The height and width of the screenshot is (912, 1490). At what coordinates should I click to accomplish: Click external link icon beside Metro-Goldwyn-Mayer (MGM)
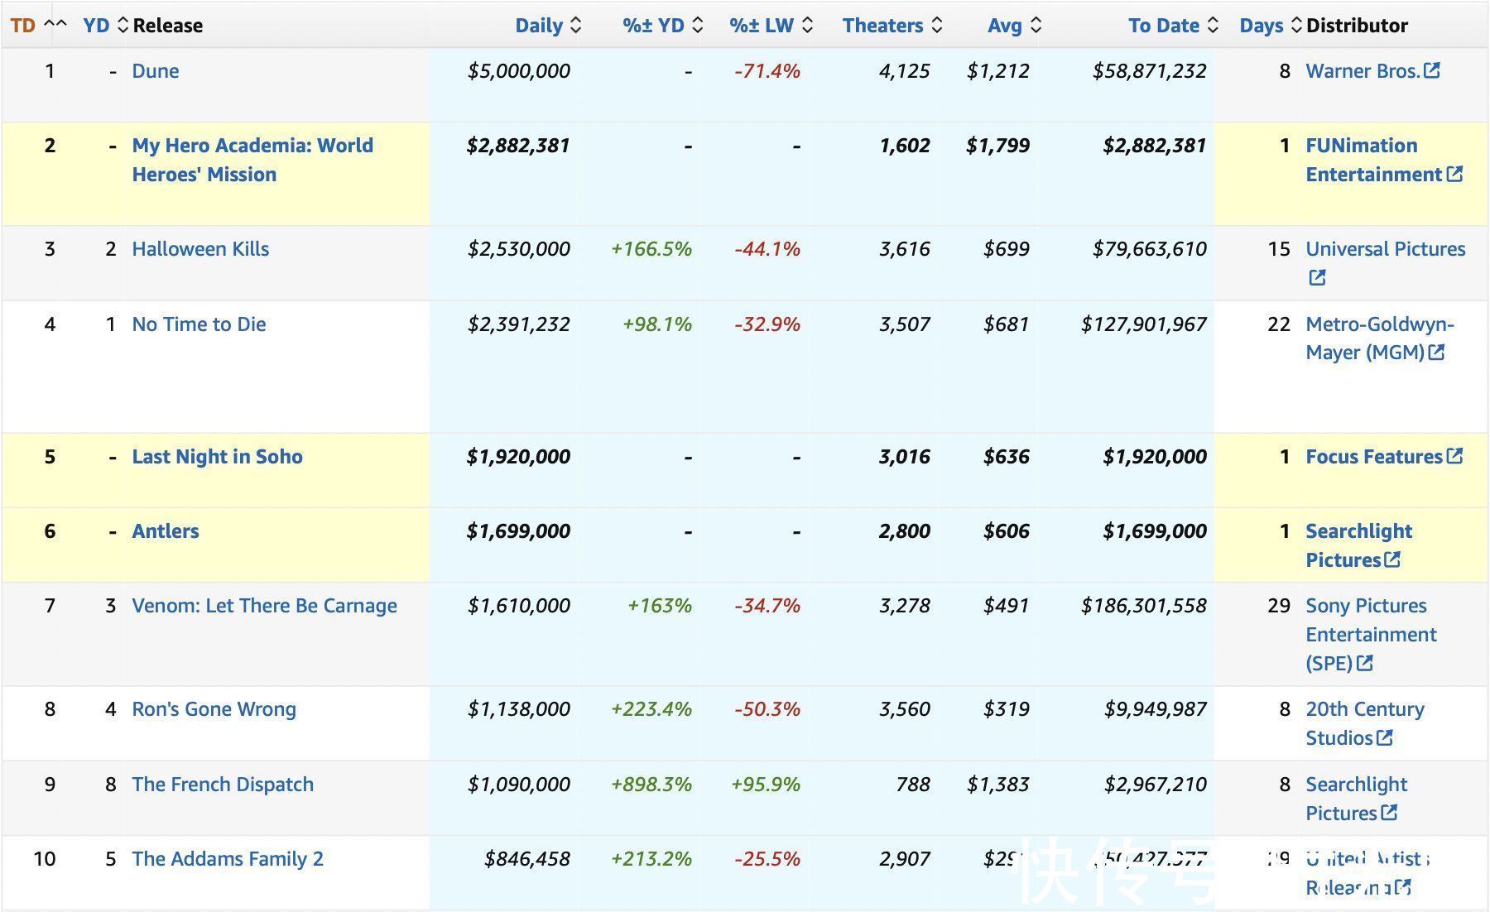point(1436,353)
